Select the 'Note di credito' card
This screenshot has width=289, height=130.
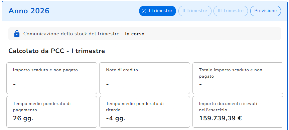[x=144, y=78]
